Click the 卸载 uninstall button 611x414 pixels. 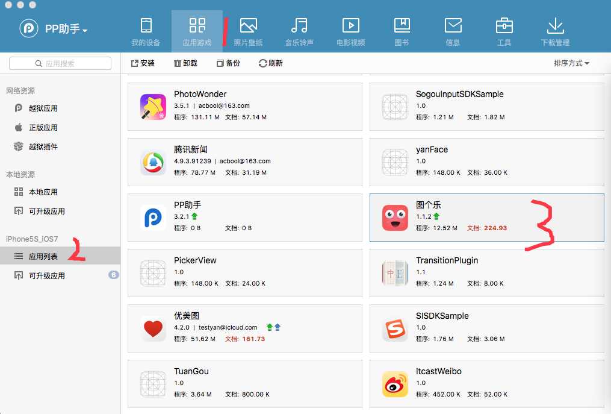[185, 63]
